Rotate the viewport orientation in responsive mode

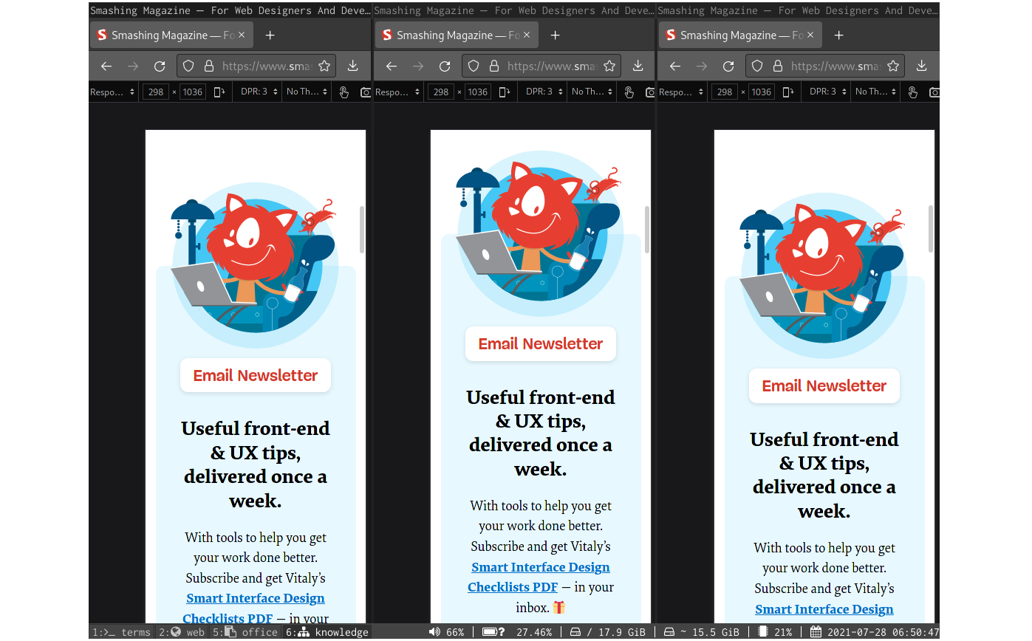(x=218, y=92)
